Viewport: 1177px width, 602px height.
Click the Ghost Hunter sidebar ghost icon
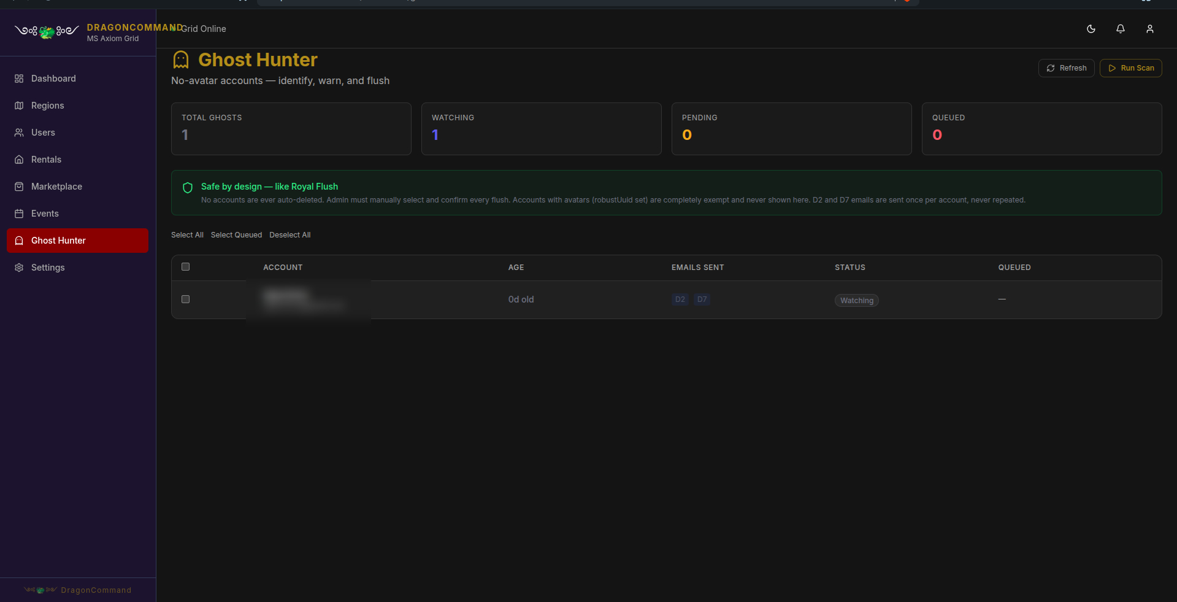[19, 241]
